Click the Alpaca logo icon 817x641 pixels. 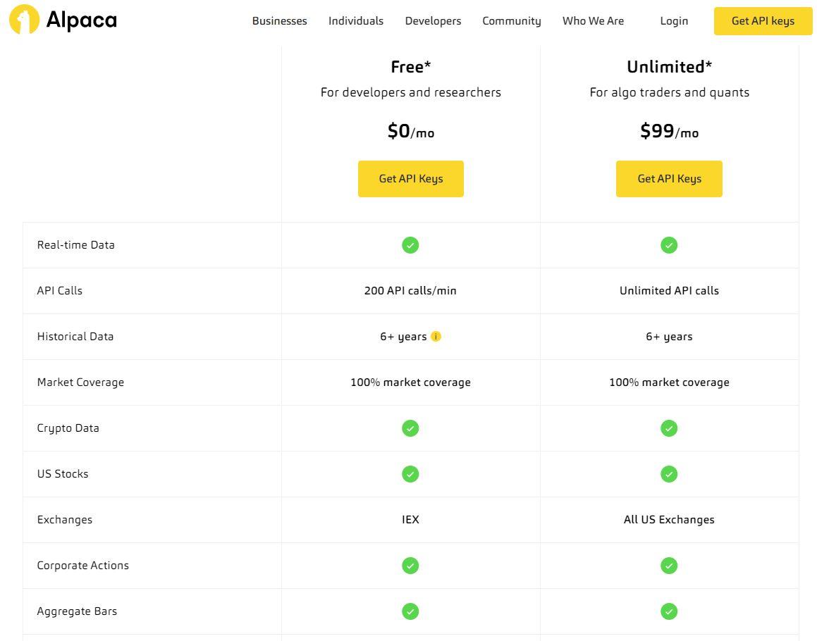pos(25,20)
